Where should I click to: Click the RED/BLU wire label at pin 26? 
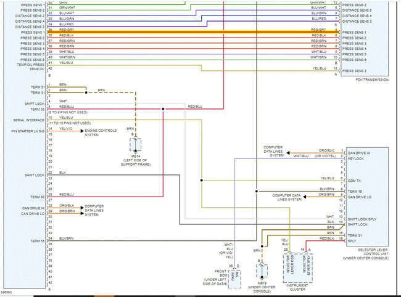pyautogui.click(x=66, y=194)
